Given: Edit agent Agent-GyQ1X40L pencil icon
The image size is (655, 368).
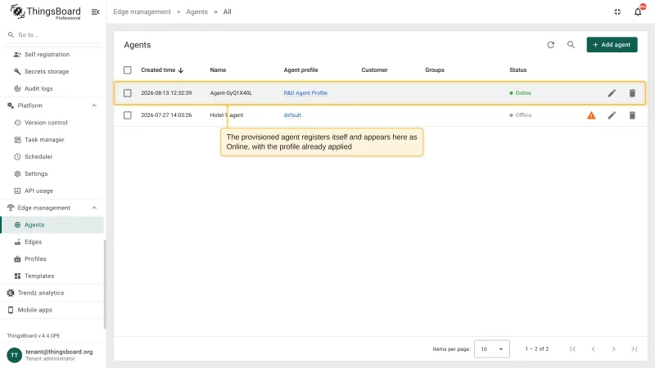Looking at the screenshot, I should click(612, 93).
